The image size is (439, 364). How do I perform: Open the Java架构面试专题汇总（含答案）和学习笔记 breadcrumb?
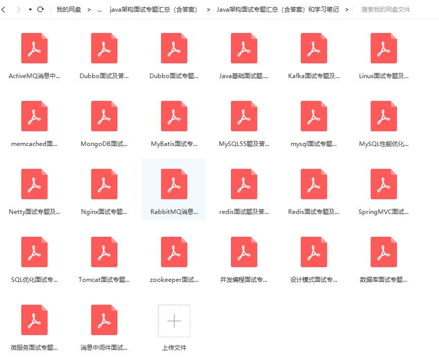pyautogui.click(x=277, y=10)
